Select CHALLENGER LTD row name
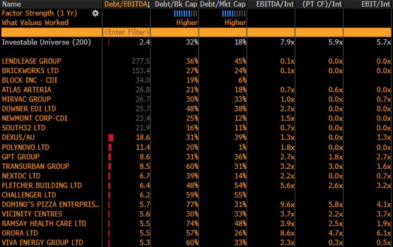The width and height of the screenshot is (393, 247). [x=29, y=195]
